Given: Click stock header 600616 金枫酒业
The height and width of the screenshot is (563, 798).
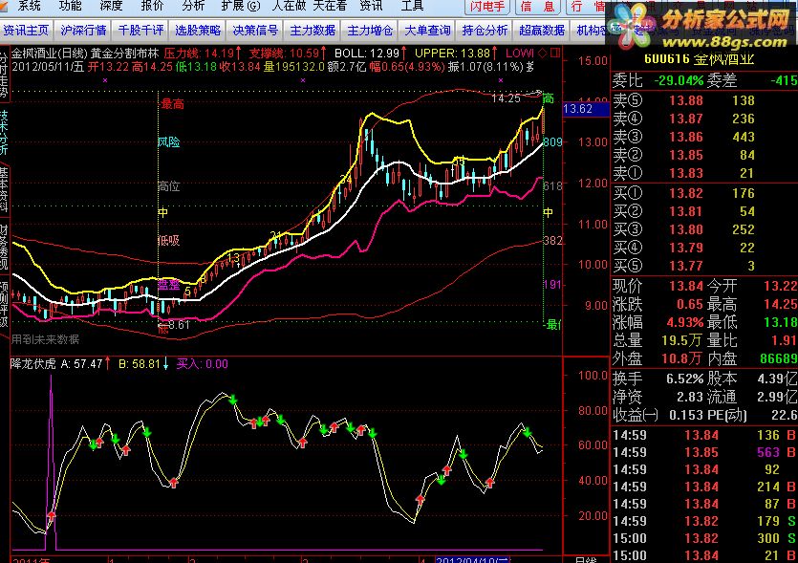Looking at the screenshot, I should (x=699, y=59).
